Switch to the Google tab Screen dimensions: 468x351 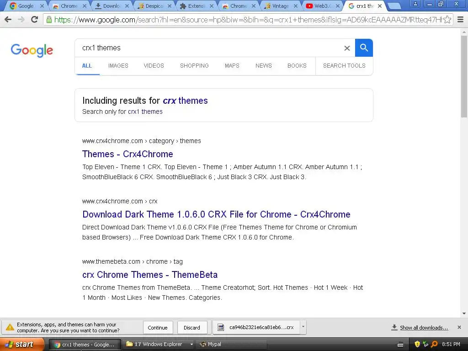point(26,6)
